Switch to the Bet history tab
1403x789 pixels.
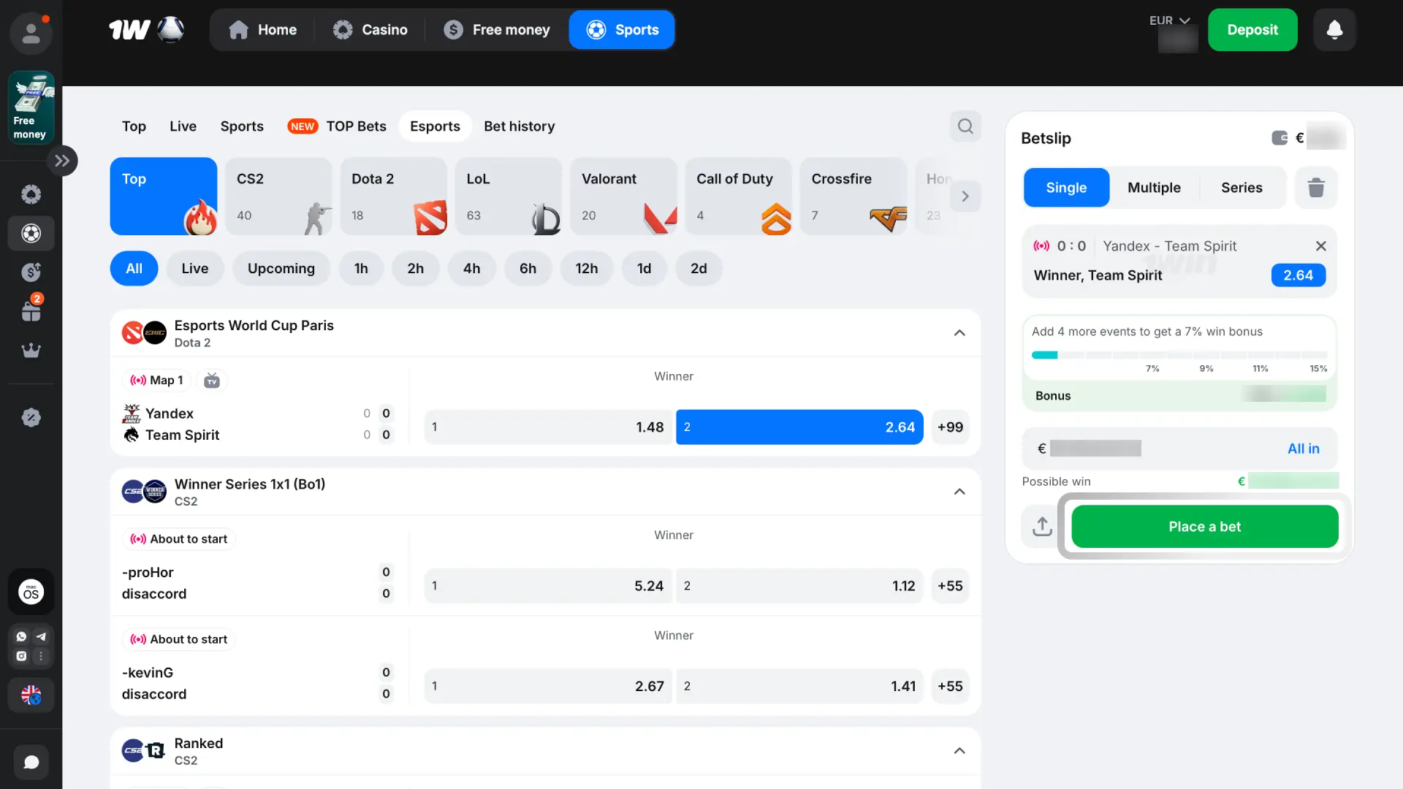(x=519, y=126)
